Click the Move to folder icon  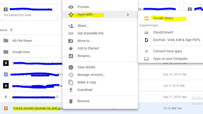pos(71,41)
